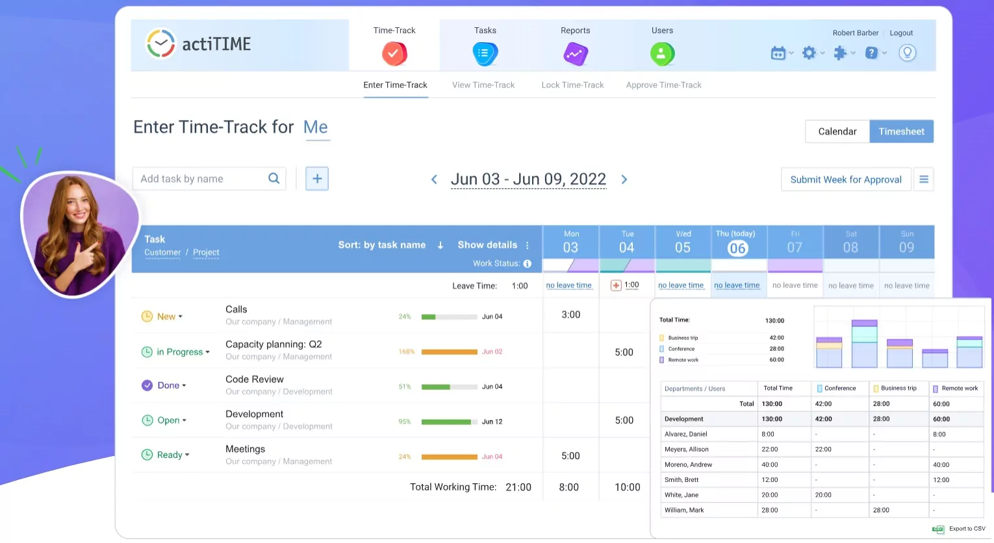
Task: Click the Meetings task name
Action: (x=245, y=449)
